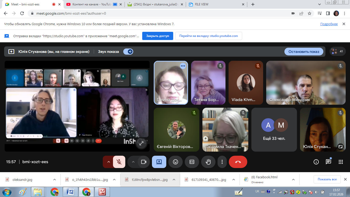Open the meeting chat panel
Image resolution: width=350 pixels, height=197 pixels.
point(328,162)
